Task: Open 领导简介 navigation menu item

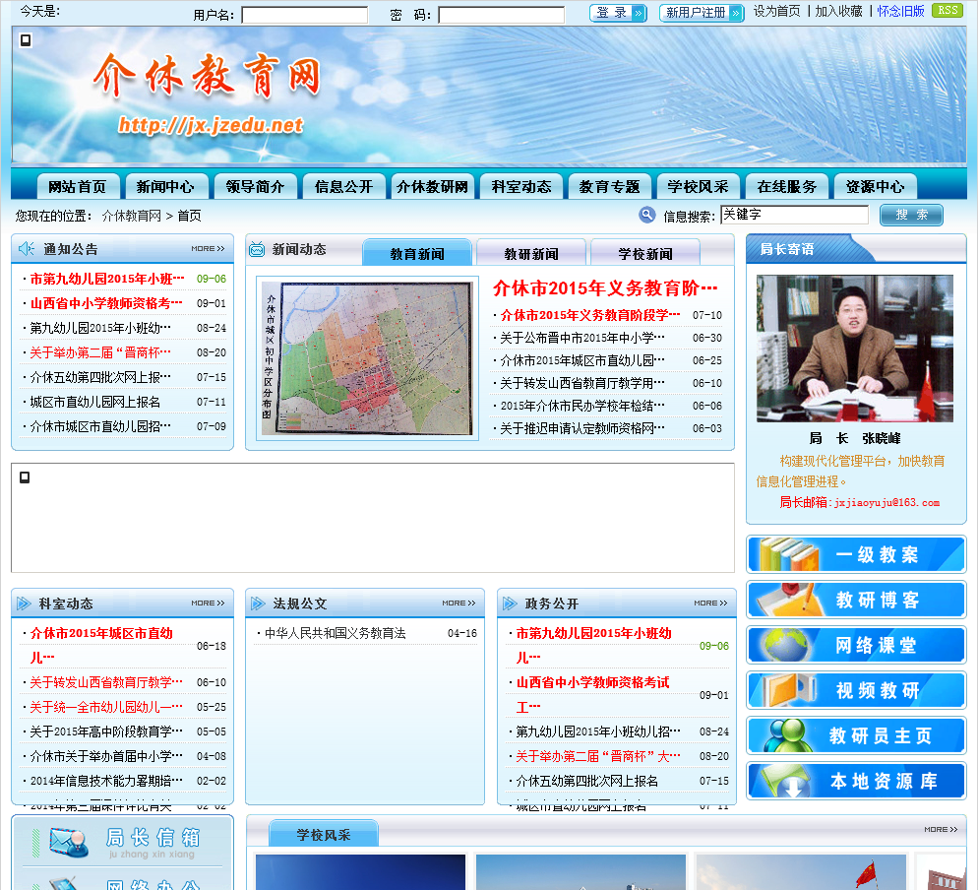Action: pyautogui.click(x=255, y=187)
